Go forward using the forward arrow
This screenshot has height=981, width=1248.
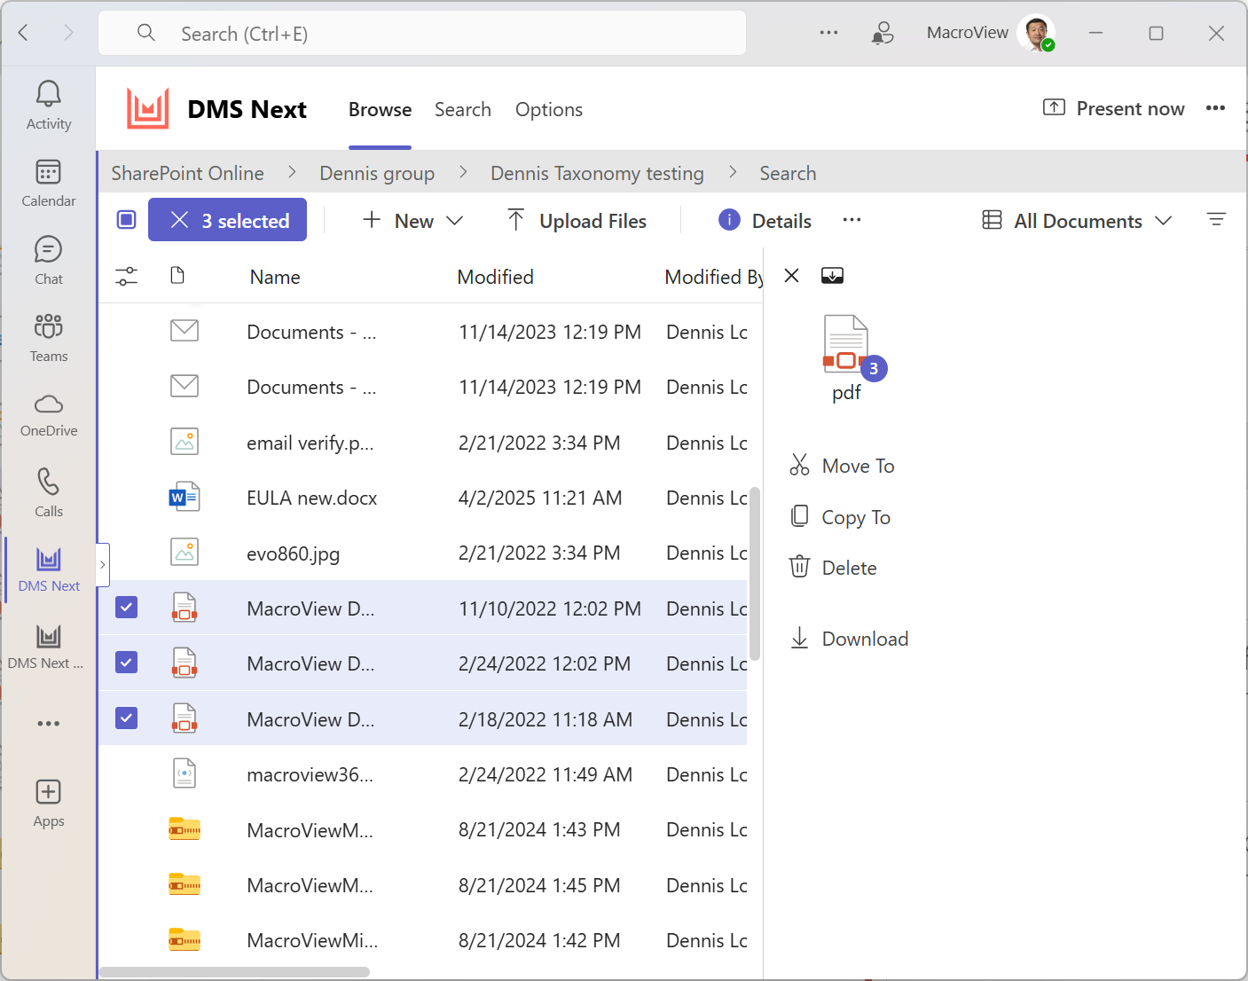(x=68, y=33)
